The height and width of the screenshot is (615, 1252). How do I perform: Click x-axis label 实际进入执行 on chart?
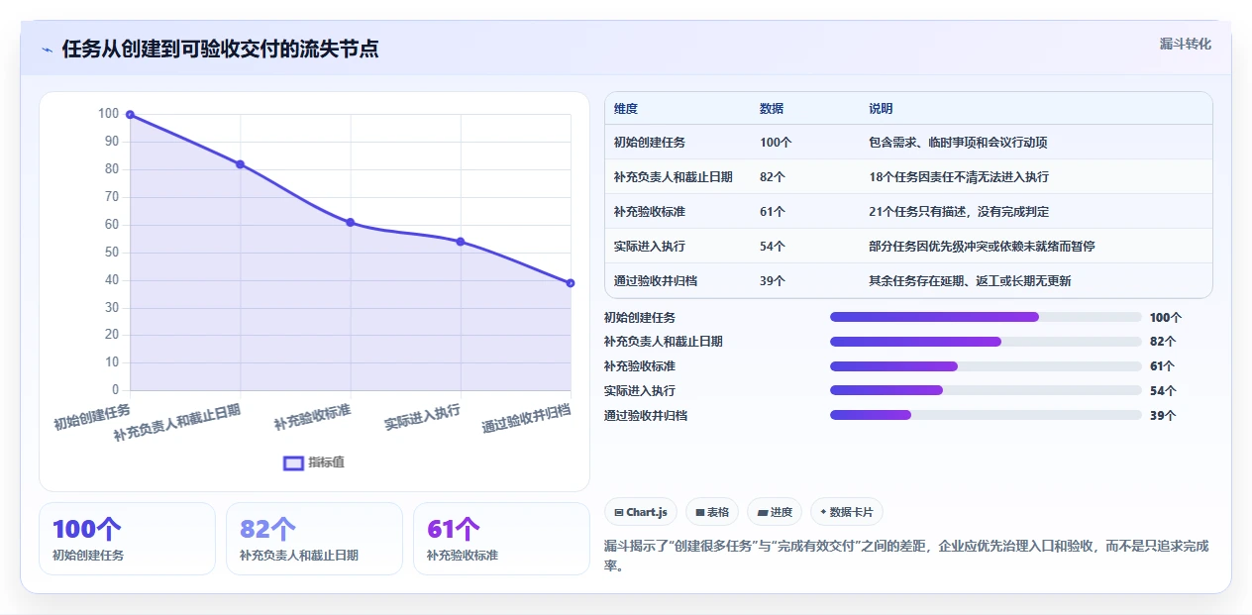(423, 417)
